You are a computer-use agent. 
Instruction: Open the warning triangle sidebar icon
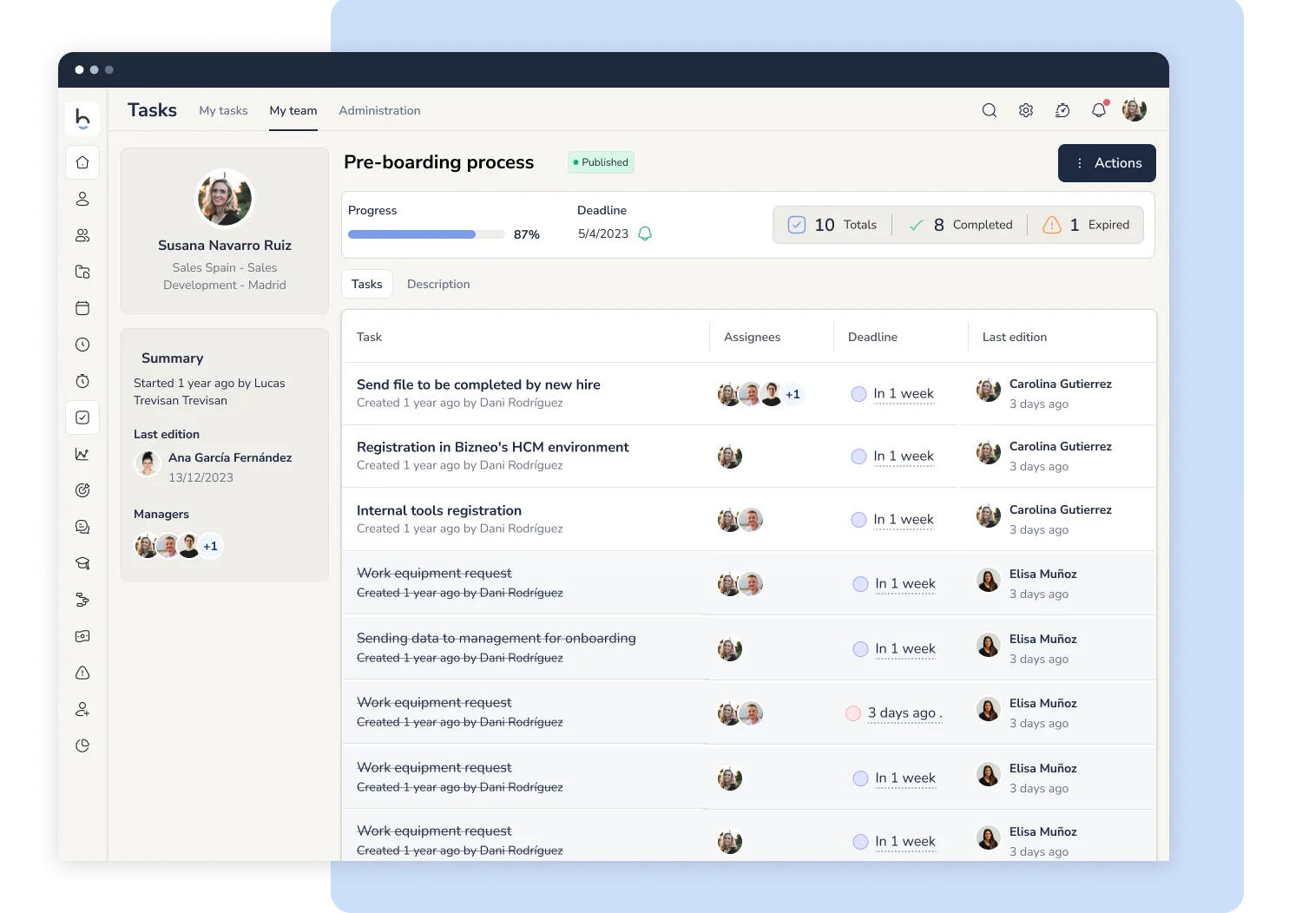(x=82, y=673)
